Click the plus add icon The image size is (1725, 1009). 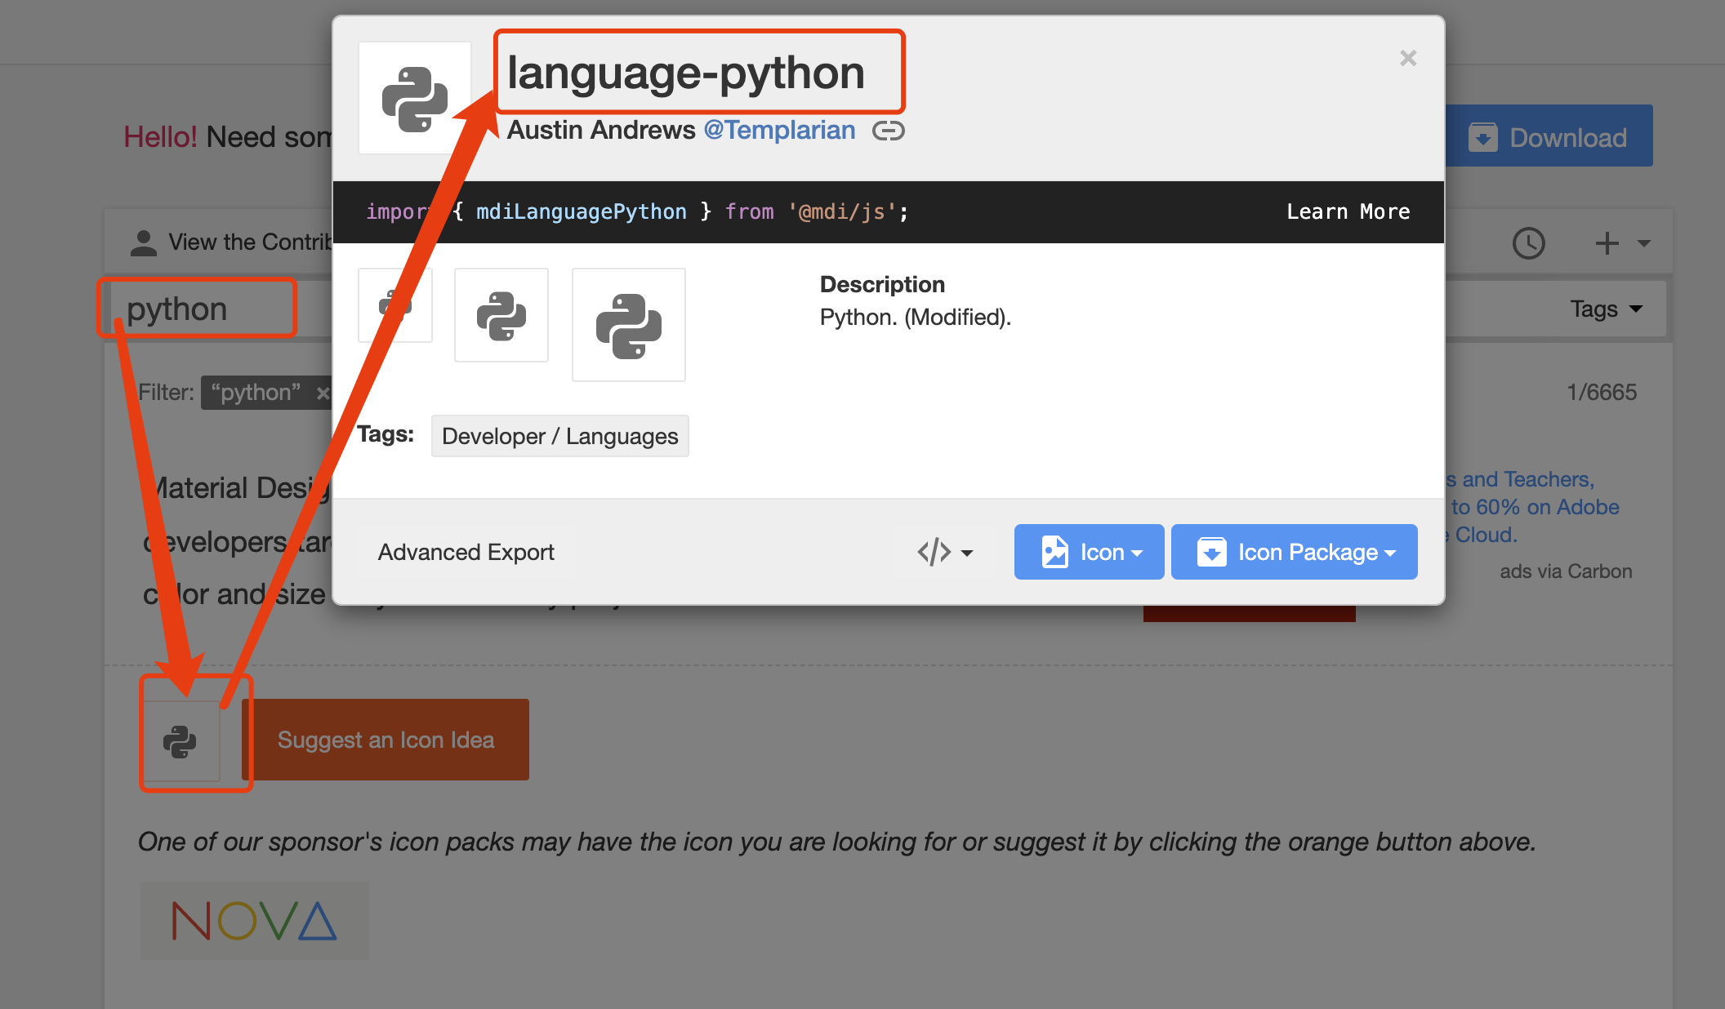point(1607,243)
